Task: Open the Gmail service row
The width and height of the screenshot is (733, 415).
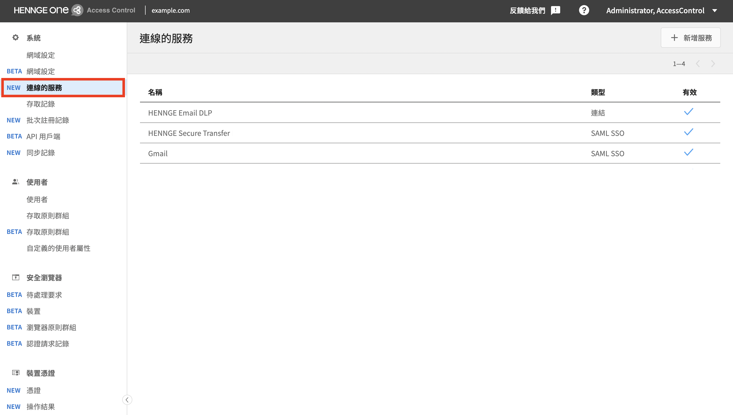Action: (430, 153)
